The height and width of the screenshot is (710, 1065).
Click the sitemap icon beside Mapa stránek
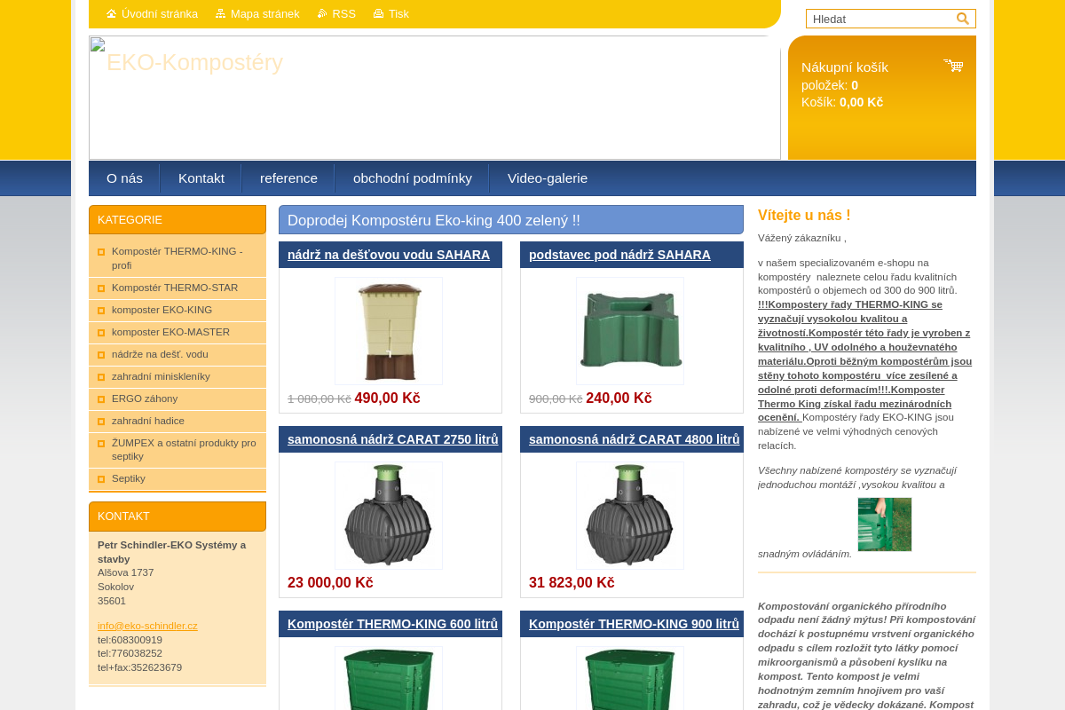pyautogui.click(x=221, y=13)
